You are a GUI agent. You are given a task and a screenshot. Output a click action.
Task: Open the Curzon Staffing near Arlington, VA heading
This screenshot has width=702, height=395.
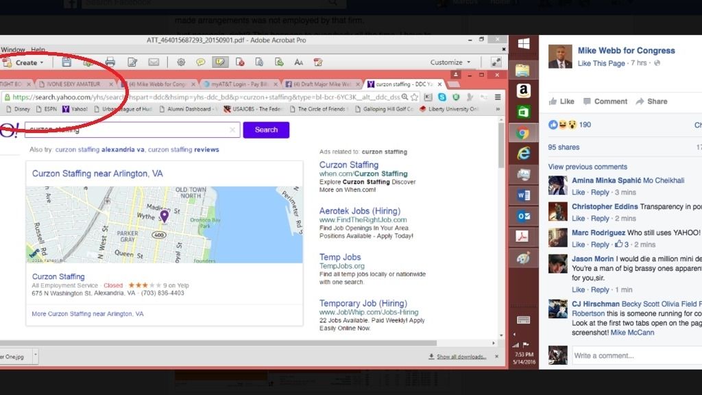[97, 173]
